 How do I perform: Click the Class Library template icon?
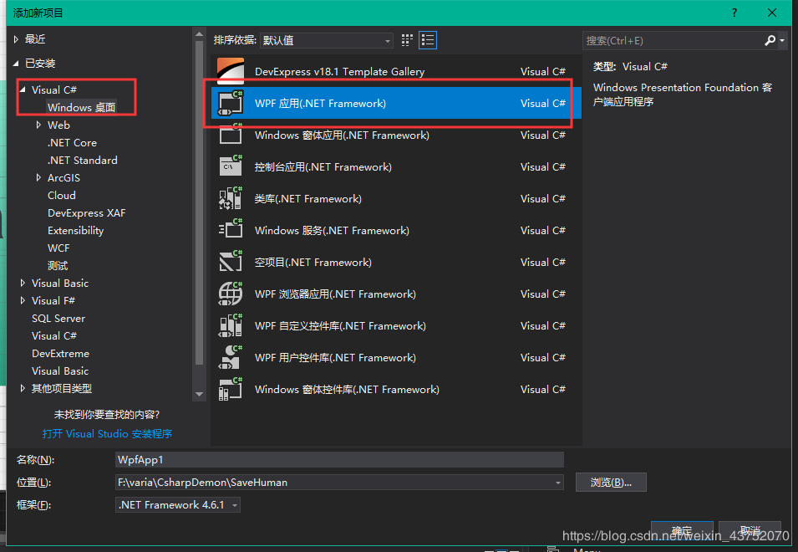(231, 198)
